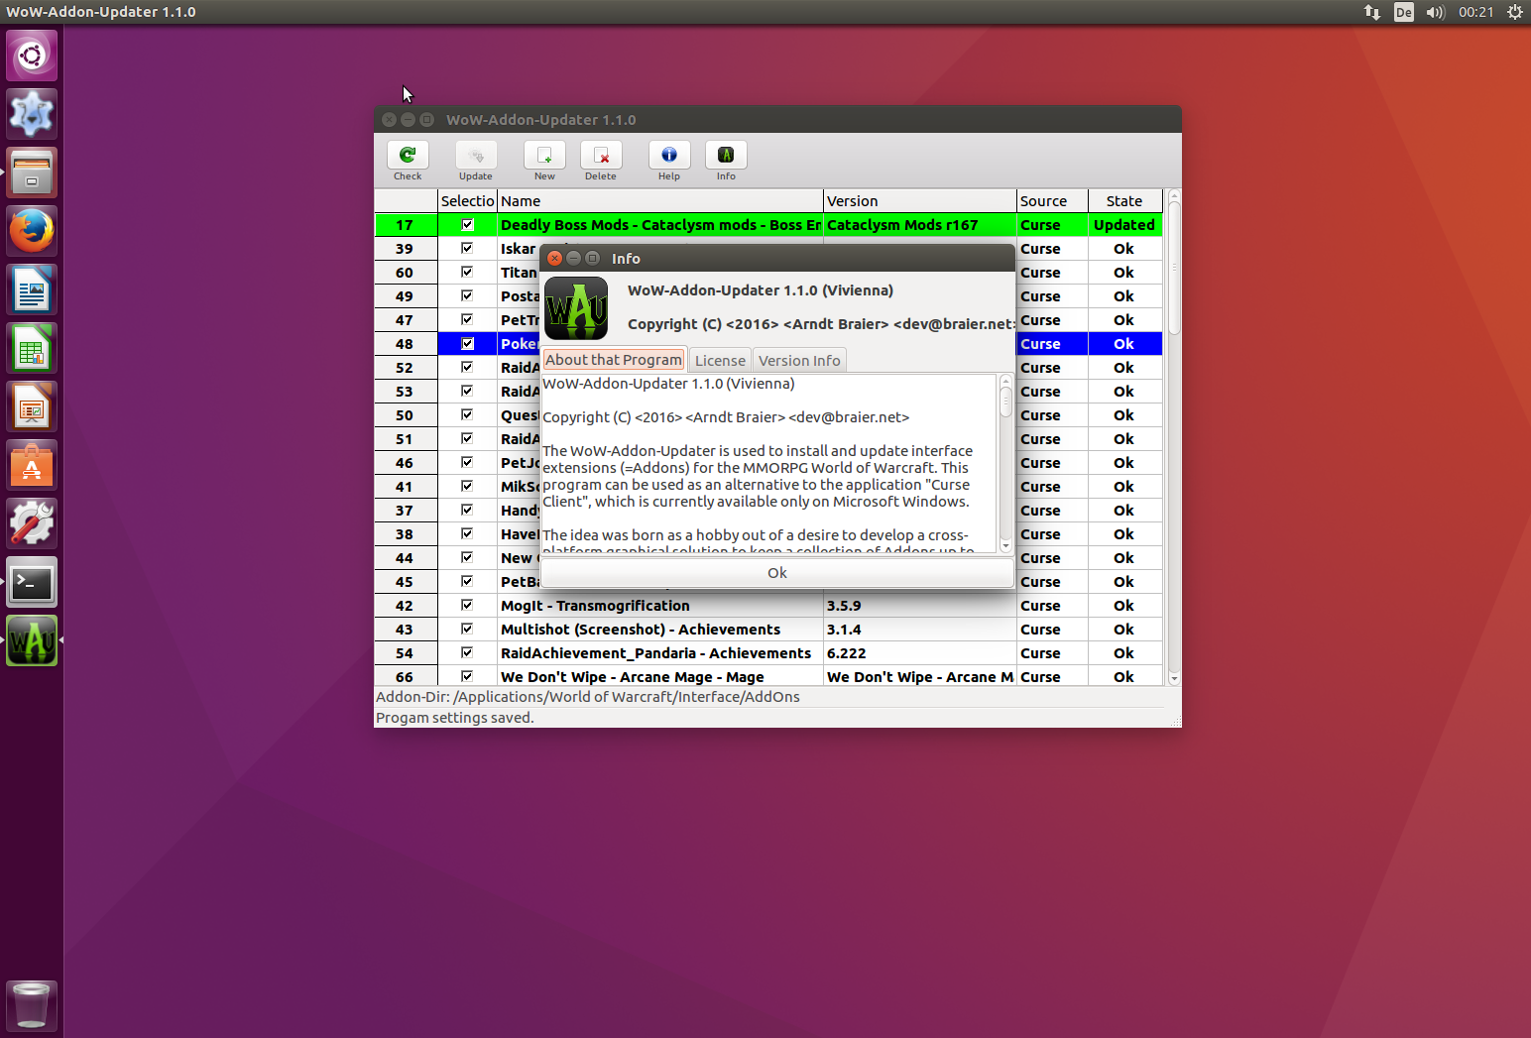This screenshot has width=1531, height=1038.
Task: Open Ubuntu Dash search icon
Action: pos(32,56)
